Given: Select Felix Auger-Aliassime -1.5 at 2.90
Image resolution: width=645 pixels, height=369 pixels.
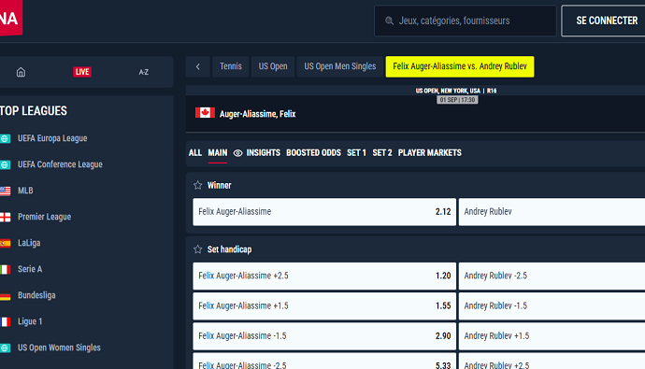Looking at the screenshot, I should coord(324,336).
